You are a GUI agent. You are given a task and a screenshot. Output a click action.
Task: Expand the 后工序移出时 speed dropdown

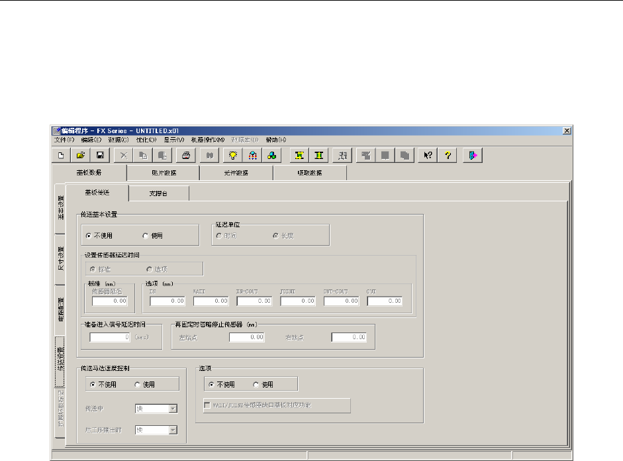point(173,430)
